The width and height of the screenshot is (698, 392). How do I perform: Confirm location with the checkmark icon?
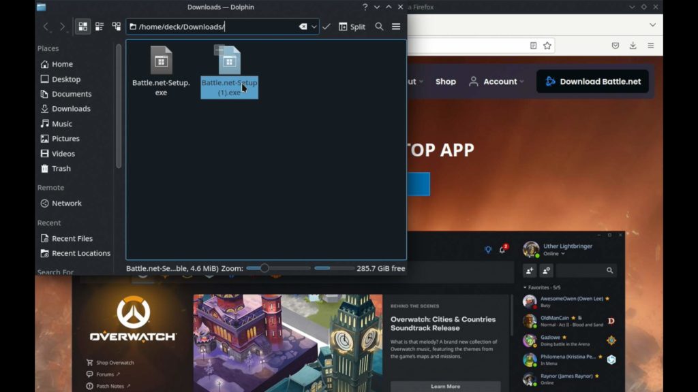(x=327, y=27)
